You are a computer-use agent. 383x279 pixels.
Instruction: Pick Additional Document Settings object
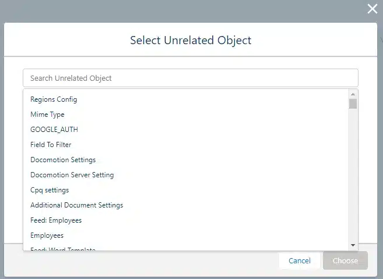coord(76,205)
